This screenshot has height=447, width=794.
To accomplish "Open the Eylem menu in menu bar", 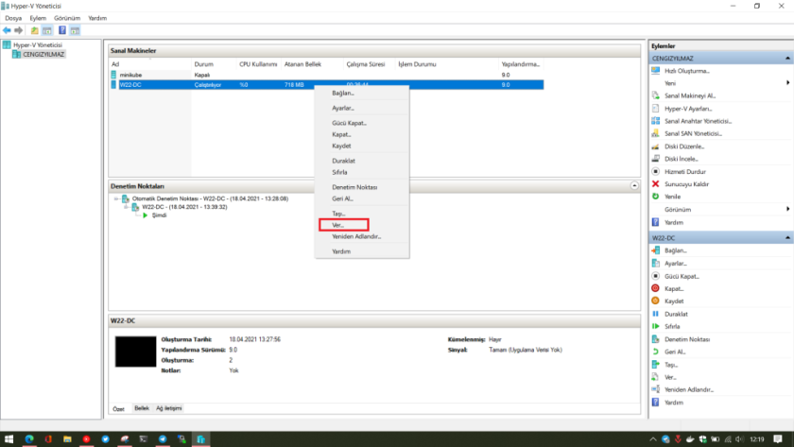I will click(x=38, y=18).
